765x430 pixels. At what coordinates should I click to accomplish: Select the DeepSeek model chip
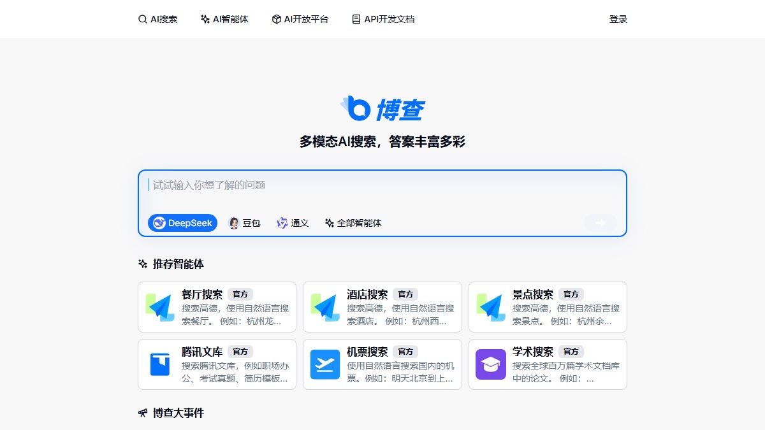pyautogui.click(x=183, y=223)
